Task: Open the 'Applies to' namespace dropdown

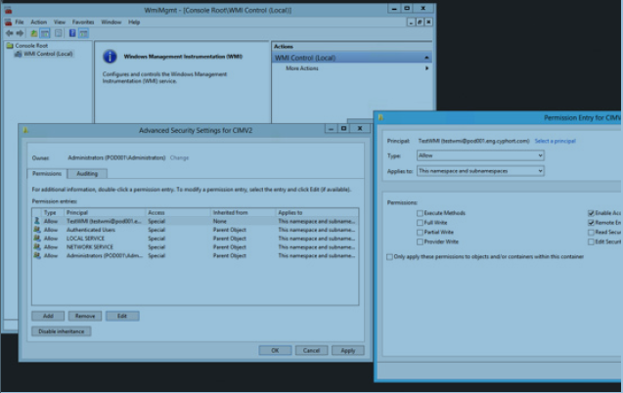Action: (480, 171)
